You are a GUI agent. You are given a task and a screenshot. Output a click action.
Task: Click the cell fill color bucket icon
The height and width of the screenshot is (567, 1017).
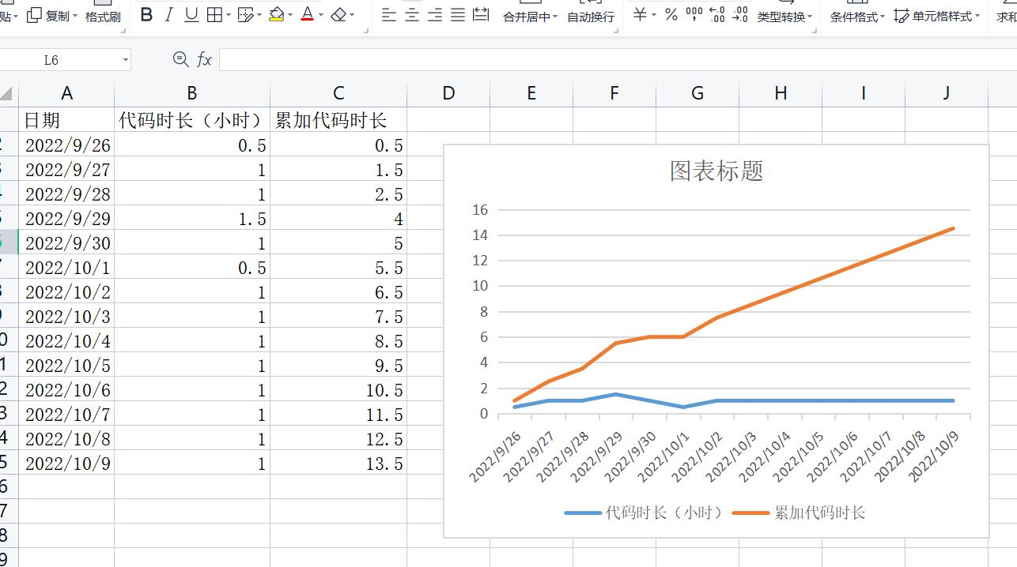pyautogui.click(x=276, y=15)
